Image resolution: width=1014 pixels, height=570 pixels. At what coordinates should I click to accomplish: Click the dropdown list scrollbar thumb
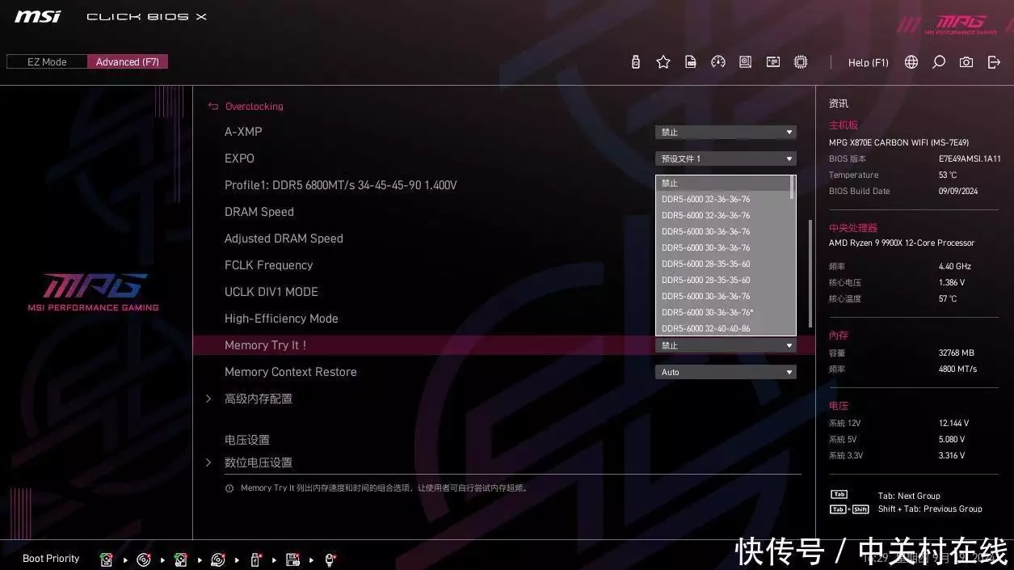792,188
